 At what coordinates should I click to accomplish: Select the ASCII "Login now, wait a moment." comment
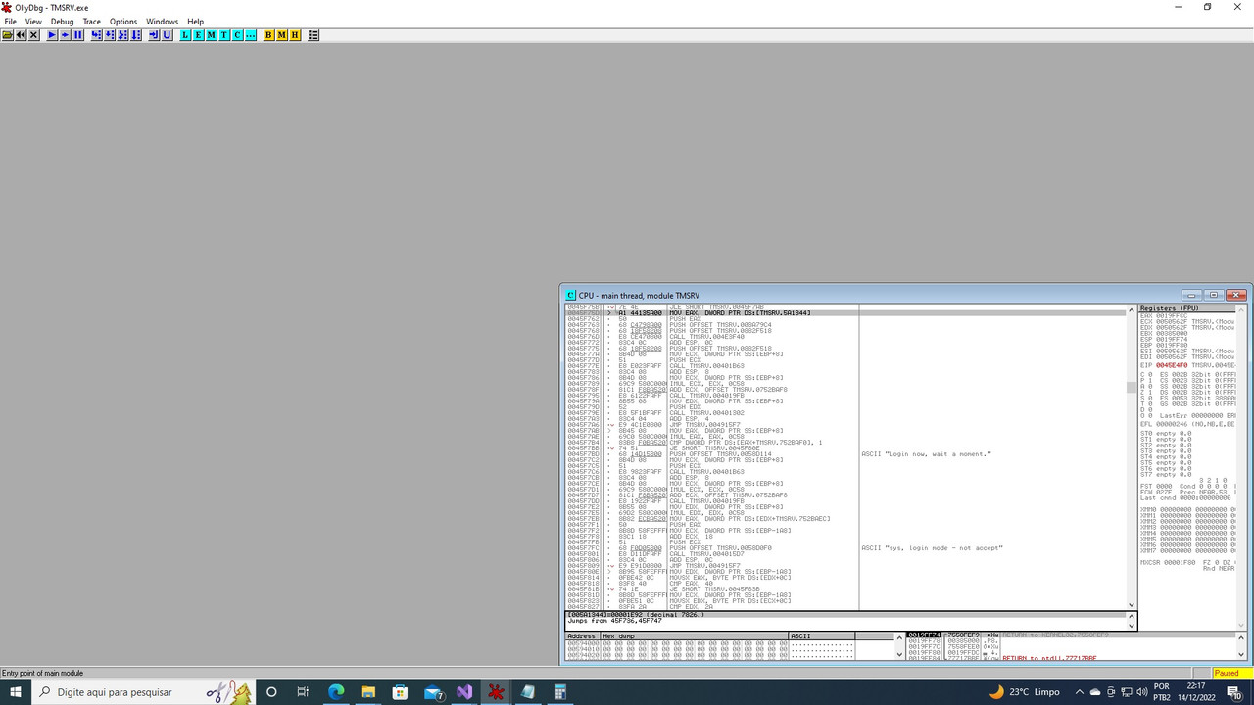pos(926,453)
